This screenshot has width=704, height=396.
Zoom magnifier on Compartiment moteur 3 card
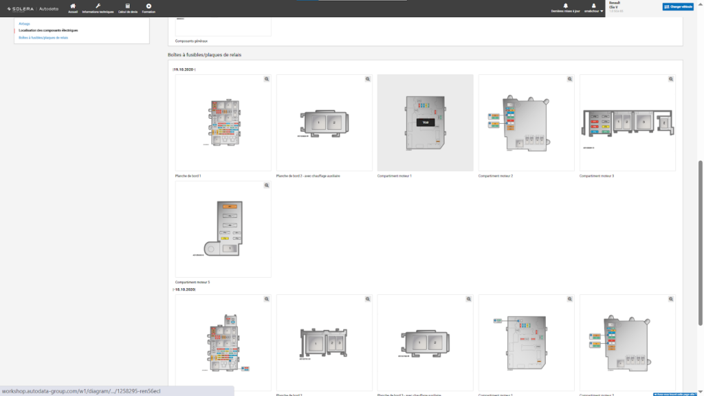click(671, 79)
